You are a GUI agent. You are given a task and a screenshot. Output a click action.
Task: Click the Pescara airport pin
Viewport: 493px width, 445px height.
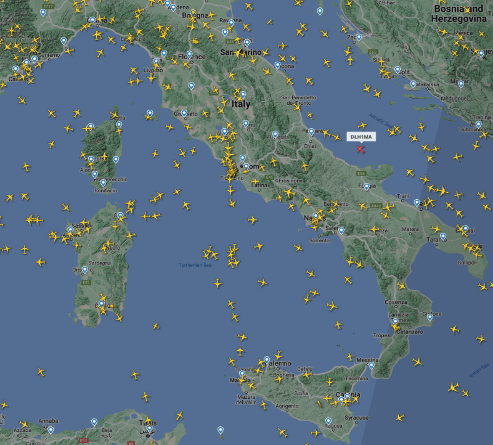click(311, 131)
